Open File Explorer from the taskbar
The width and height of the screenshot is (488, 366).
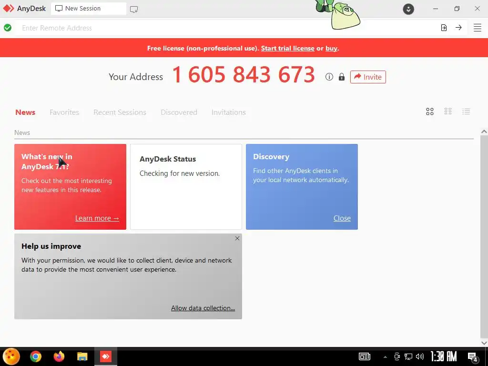point(82,356)
